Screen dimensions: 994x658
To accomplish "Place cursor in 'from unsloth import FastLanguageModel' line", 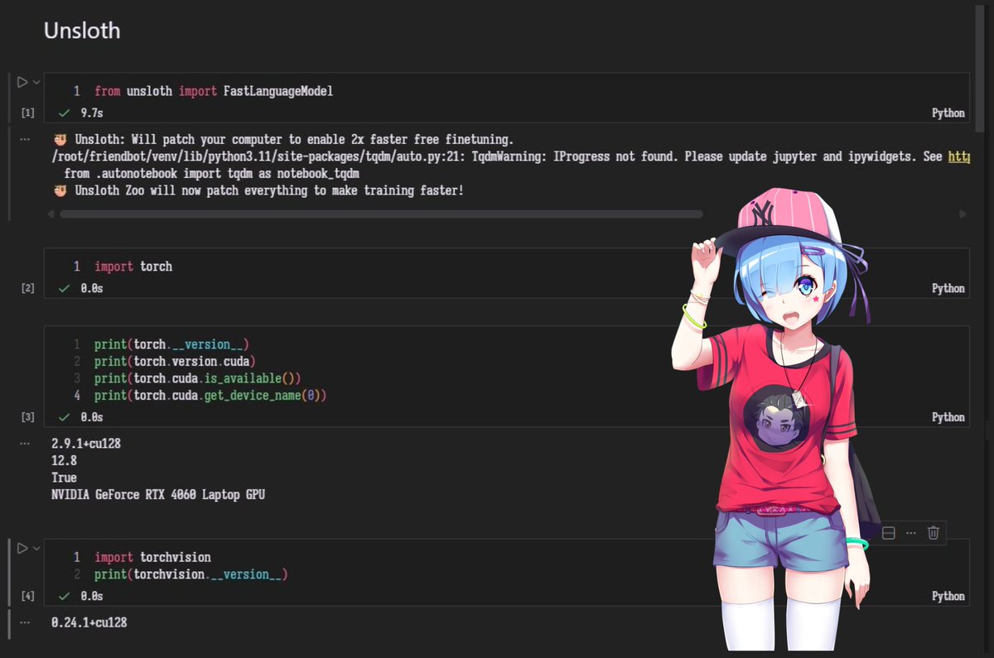I will (214, 91).
